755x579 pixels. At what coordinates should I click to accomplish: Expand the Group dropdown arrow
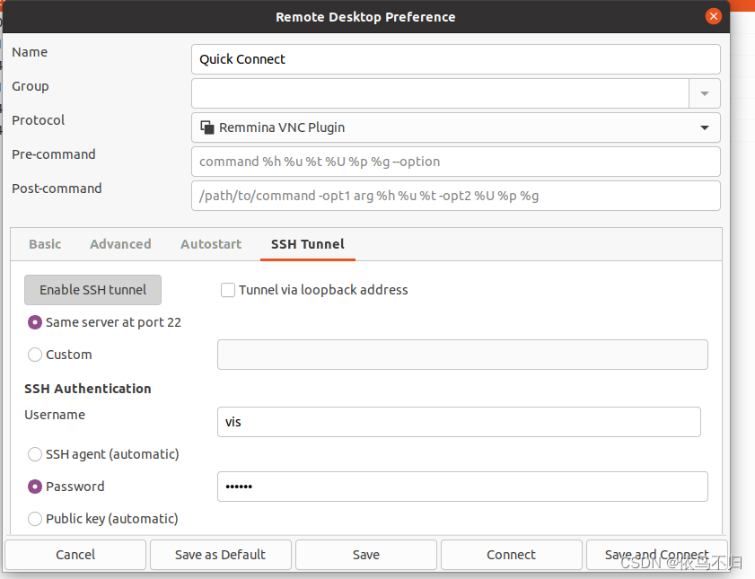pos(705,93)
